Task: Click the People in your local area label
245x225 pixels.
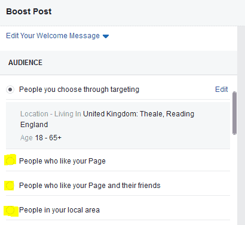Action: point(59,210)
